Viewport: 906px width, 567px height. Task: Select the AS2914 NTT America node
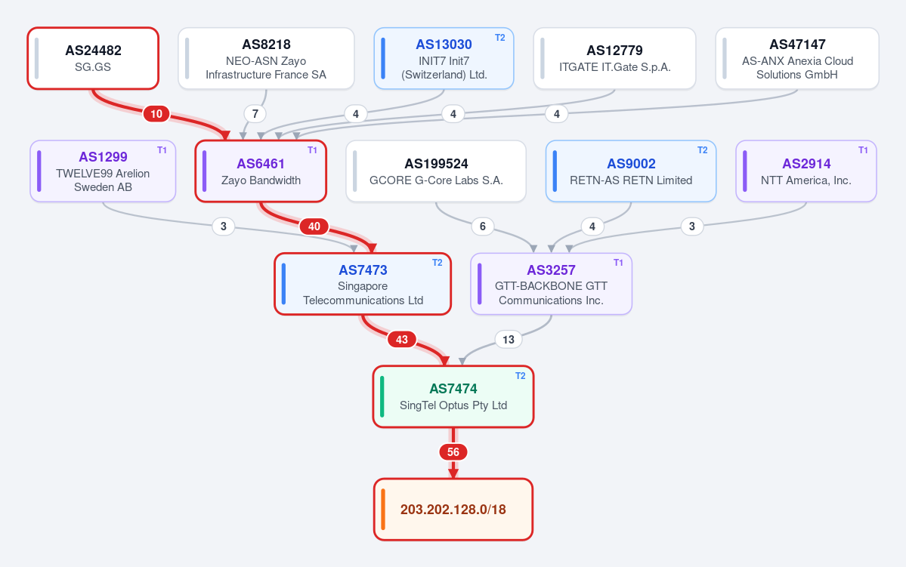click(x=806, y=171)
